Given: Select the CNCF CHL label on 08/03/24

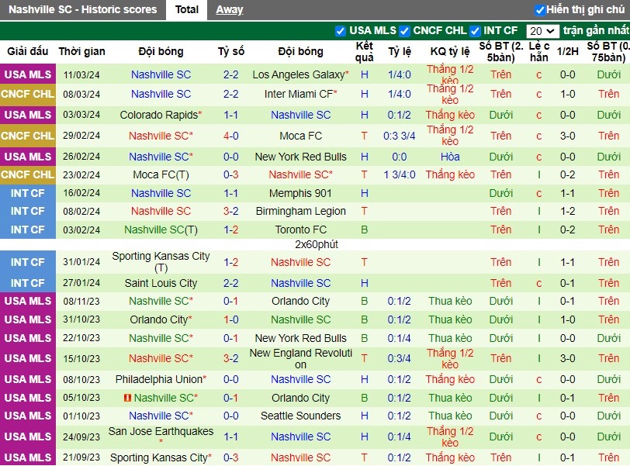Looking at the screenshot, I should click(28, 94).
